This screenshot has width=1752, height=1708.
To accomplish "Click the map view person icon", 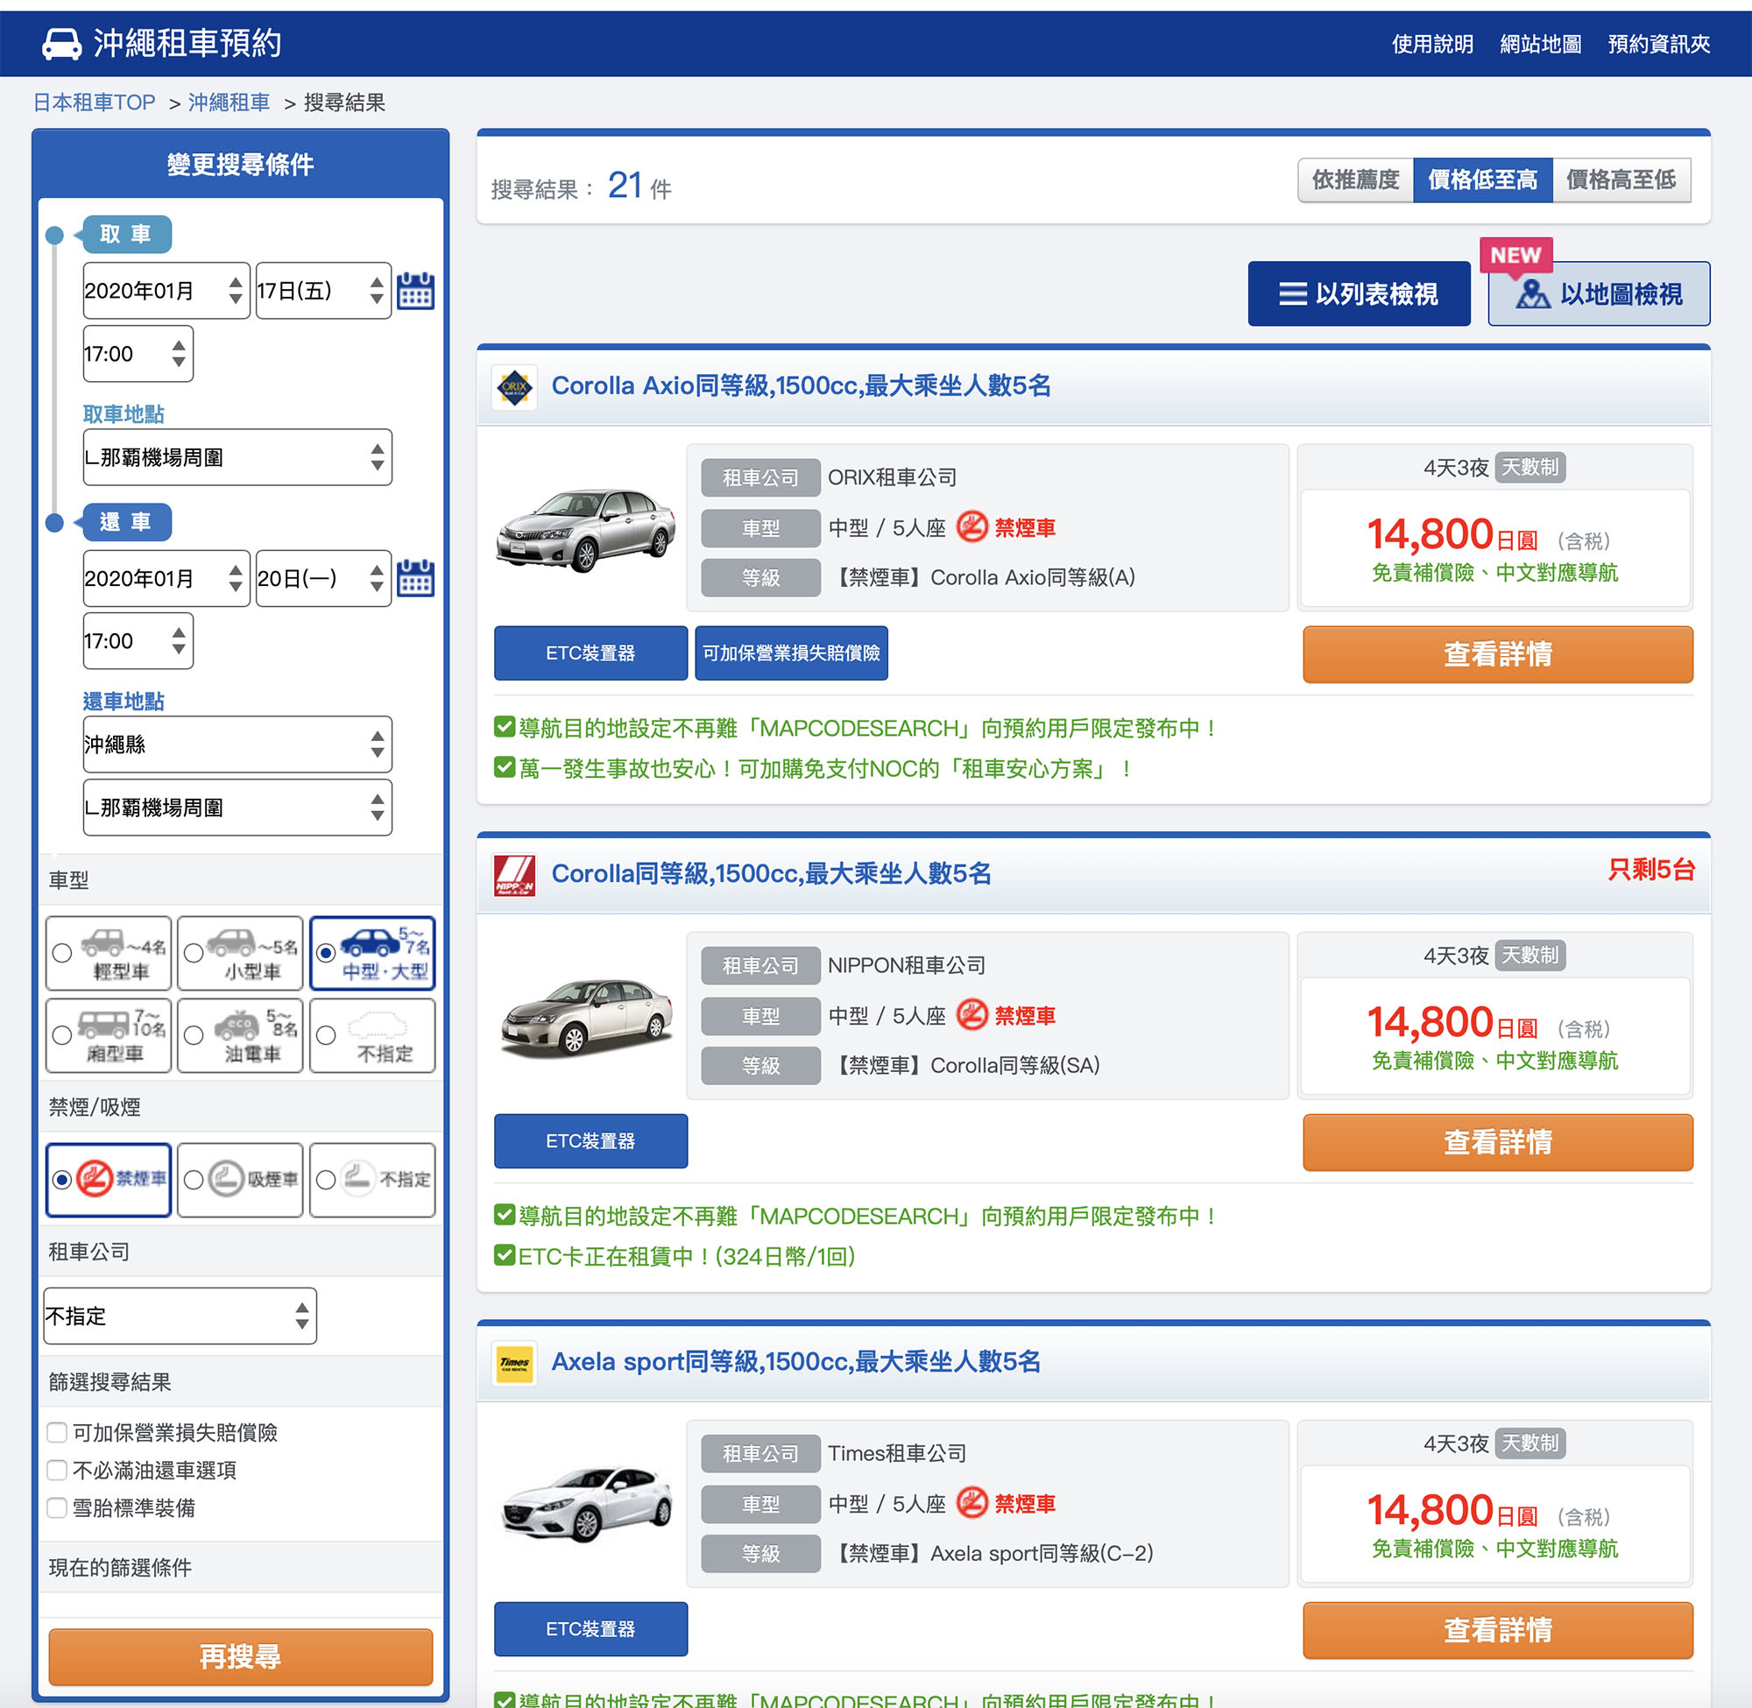I will (1532, 293).
